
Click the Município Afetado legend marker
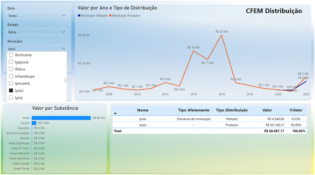pyautogui.click(x=79, y=16)
